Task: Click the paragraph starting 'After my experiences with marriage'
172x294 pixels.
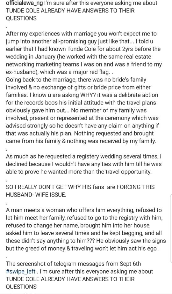Action: point(83,53)
